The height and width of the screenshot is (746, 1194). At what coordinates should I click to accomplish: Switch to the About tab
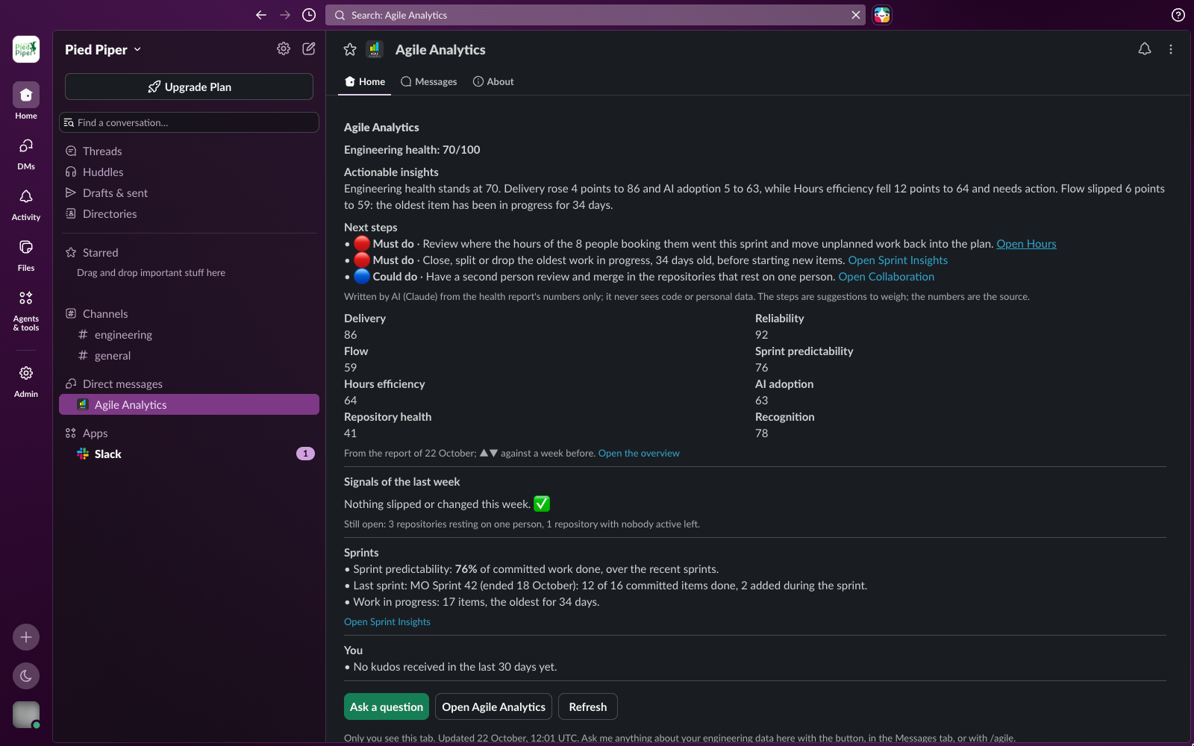[493, 81]
